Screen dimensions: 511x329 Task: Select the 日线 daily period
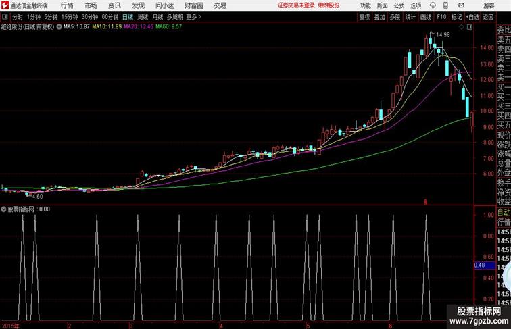[128, 17]
